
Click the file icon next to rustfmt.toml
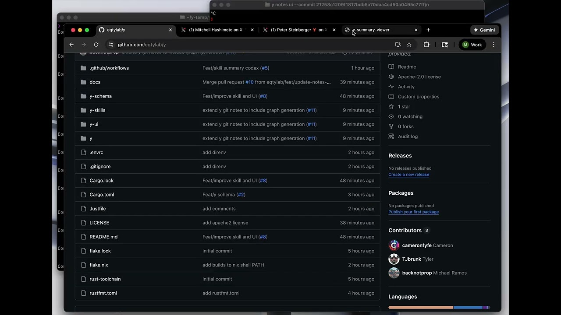click(x=83, y=293)
